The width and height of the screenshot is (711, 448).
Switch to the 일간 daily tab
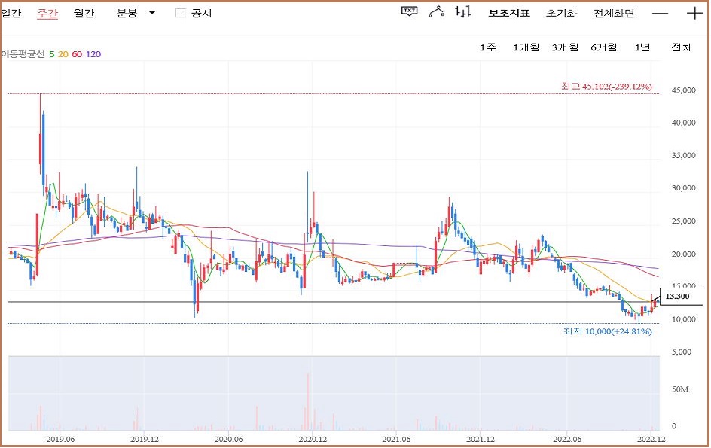click(x=11, y=13)
